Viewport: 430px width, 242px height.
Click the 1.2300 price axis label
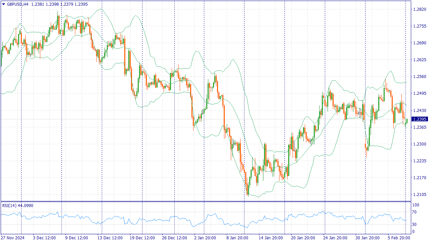[420, 144]
